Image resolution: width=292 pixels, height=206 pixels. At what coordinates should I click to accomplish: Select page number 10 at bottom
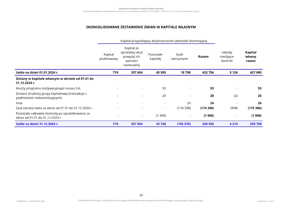point(141,195)
